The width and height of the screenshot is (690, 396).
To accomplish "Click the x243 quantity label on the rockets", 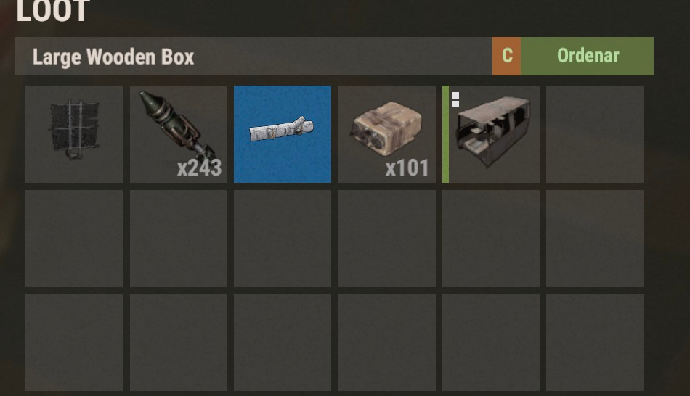I will click(199, 168).
